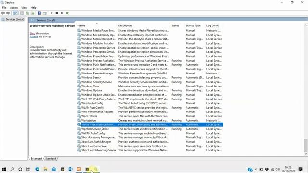This screenshot has width=308, height=173.
Task: Select the Windows Perception Service row
Action: click(x=150, y=48)
